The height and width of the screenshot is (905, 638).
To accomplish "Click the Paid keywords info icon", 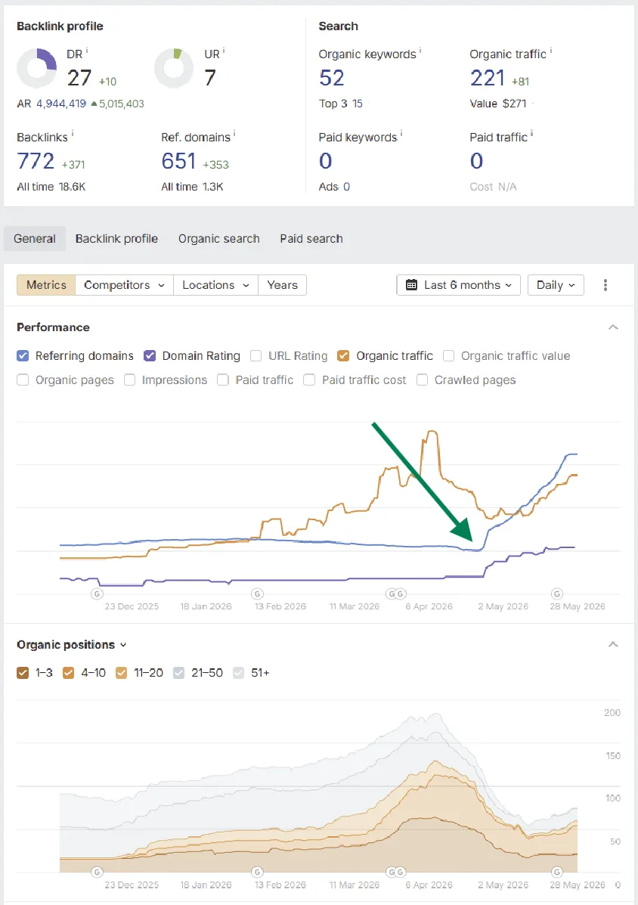I will tap(401, 134).
